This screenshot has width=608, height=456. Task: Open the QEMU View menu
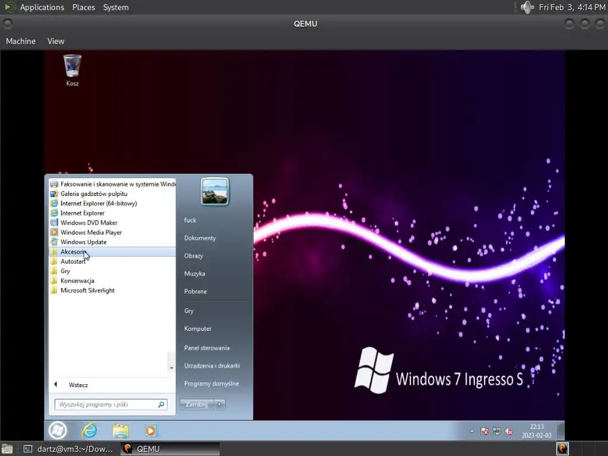[56, 41]
